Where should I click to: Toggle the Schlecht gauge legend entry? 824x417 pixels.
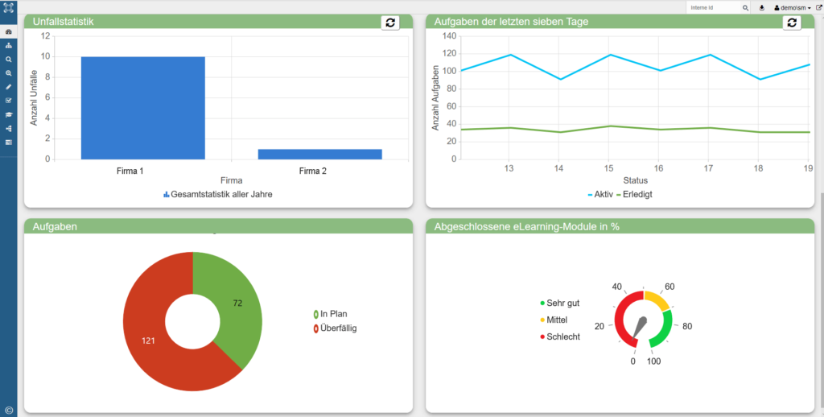pyautogui.click(x=560, y=336)
